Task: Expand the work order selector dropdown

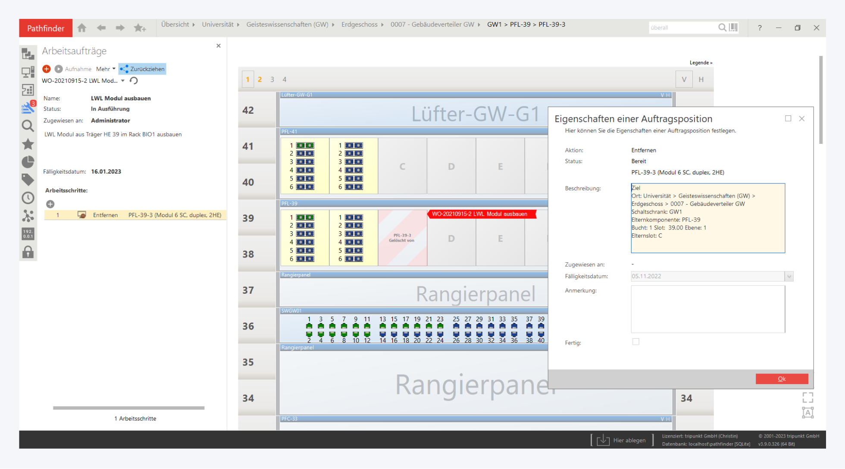Action: [x=123, y=81]
